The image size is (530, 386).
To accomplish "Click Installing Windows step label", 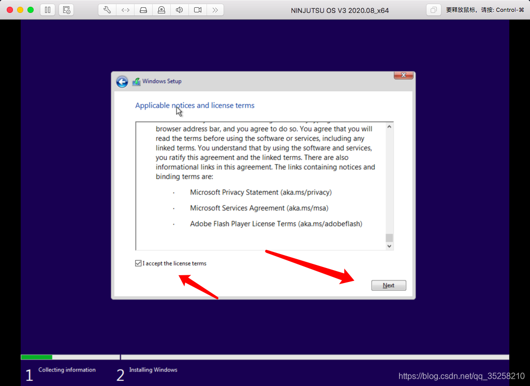I will 153,370.
